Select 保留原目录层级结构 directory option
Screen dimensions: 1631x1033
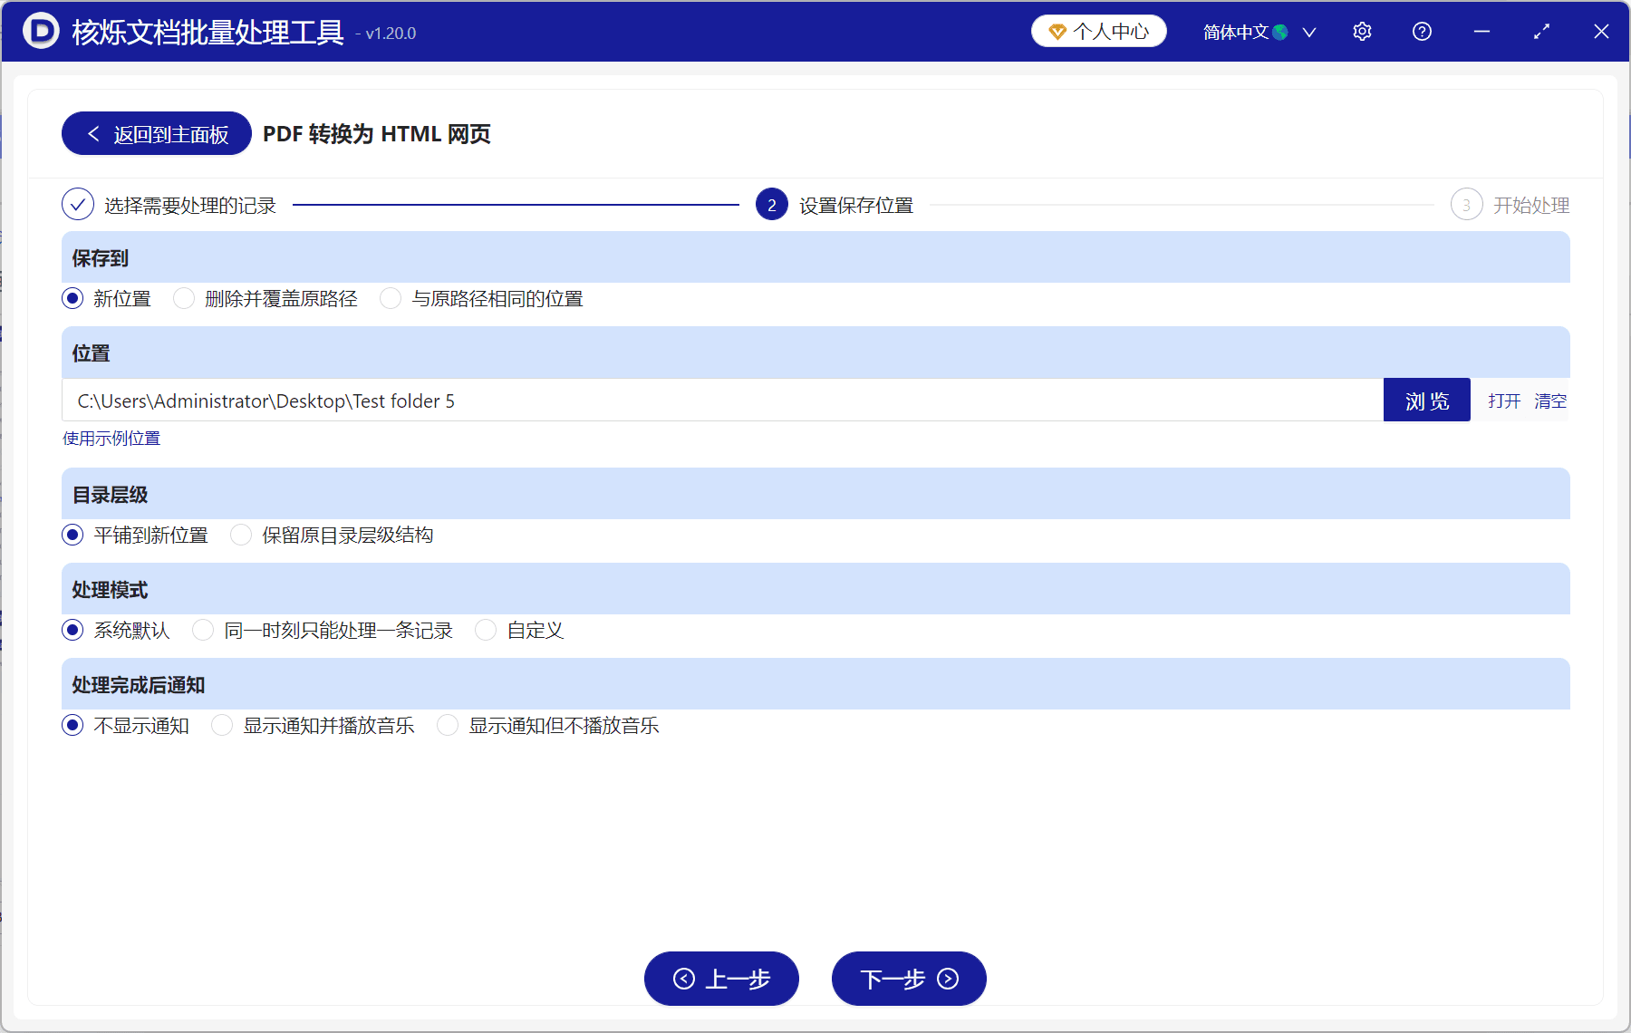click(241, 535)
